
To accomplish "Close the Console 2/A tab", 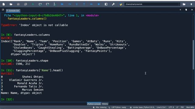I will point(7,11).
